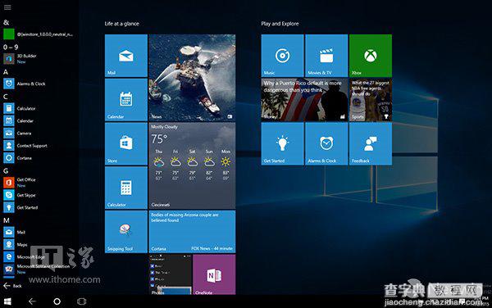Open the Mail tile
This screenshot has width=492, height=308.
pos(126,56)
